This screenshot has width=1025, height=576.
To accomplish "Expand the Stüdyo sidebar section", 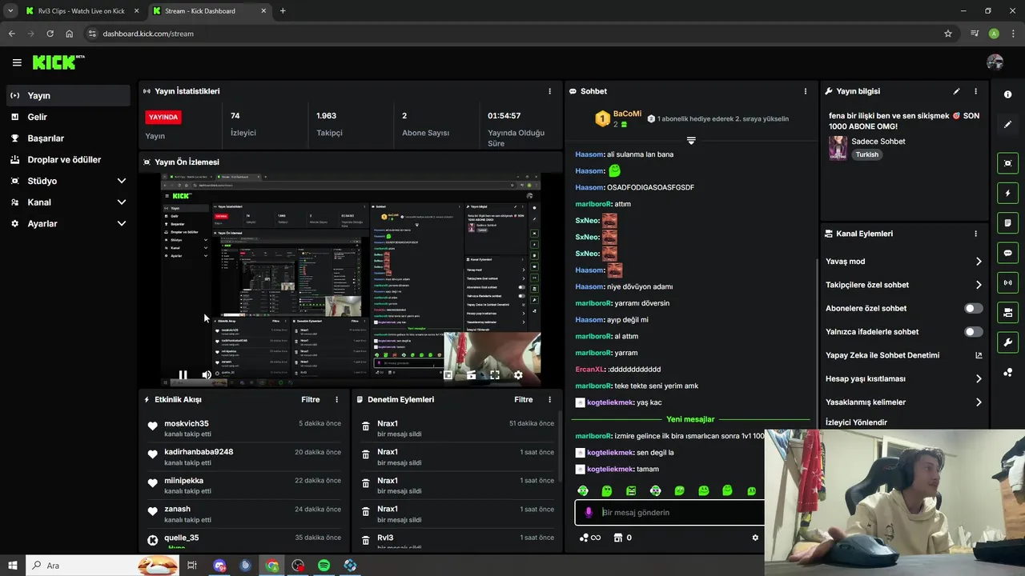I will tap(67, 181).
